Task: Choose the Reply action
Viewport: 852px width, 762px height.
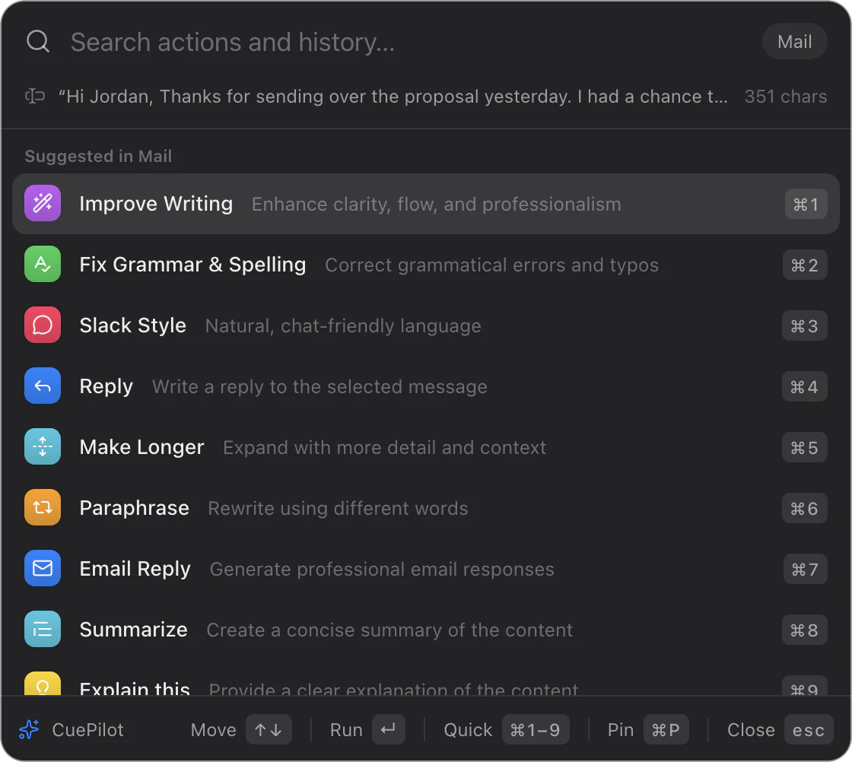Action: (x=426, y=386)
